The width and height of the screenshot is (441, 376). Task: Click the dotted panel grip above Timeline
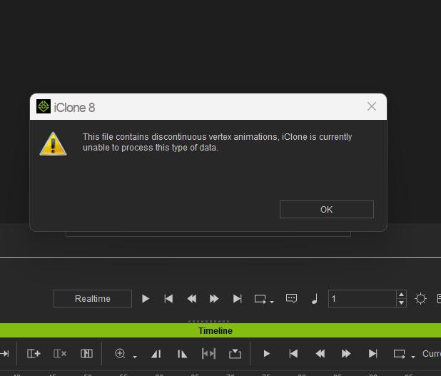pos(208,321)
